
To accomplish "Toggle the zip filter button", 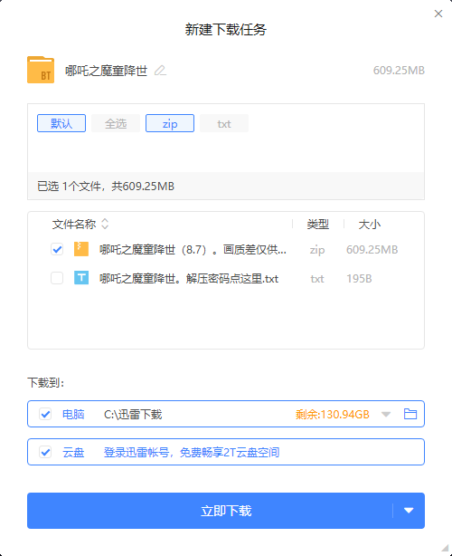I will click(x=170, y=123).
